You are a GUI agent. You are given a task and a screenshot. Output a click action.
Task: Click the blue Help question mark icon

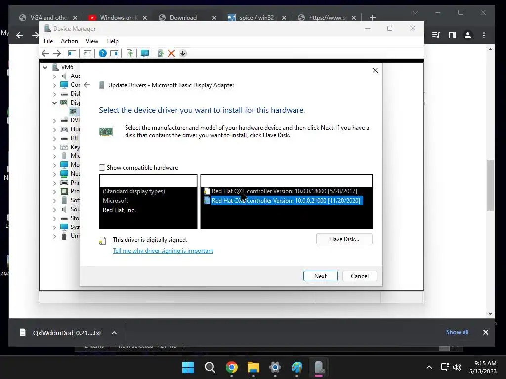[103, 53]
